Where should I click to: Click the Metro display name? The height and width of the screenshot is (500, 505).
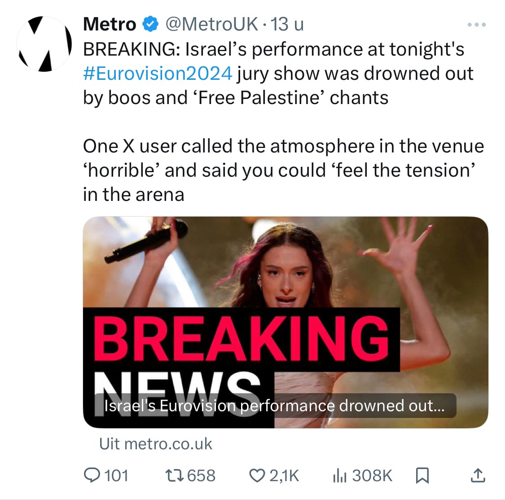[x=110, y=24]
